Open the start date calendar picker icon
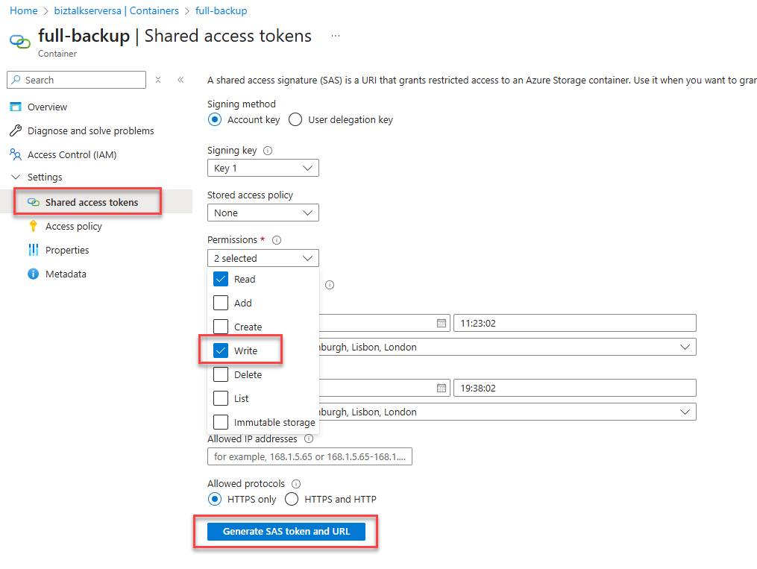 pyautogui.click(x=442, y=323)
